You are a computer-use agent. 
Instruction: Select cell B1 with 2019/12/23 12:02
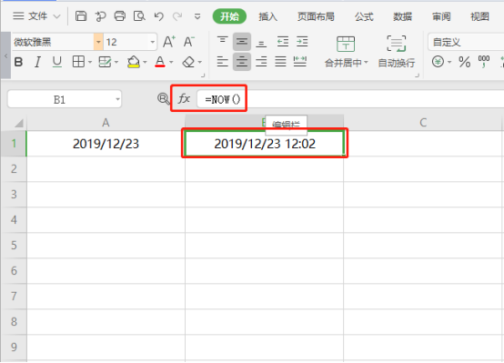[265, 144]
